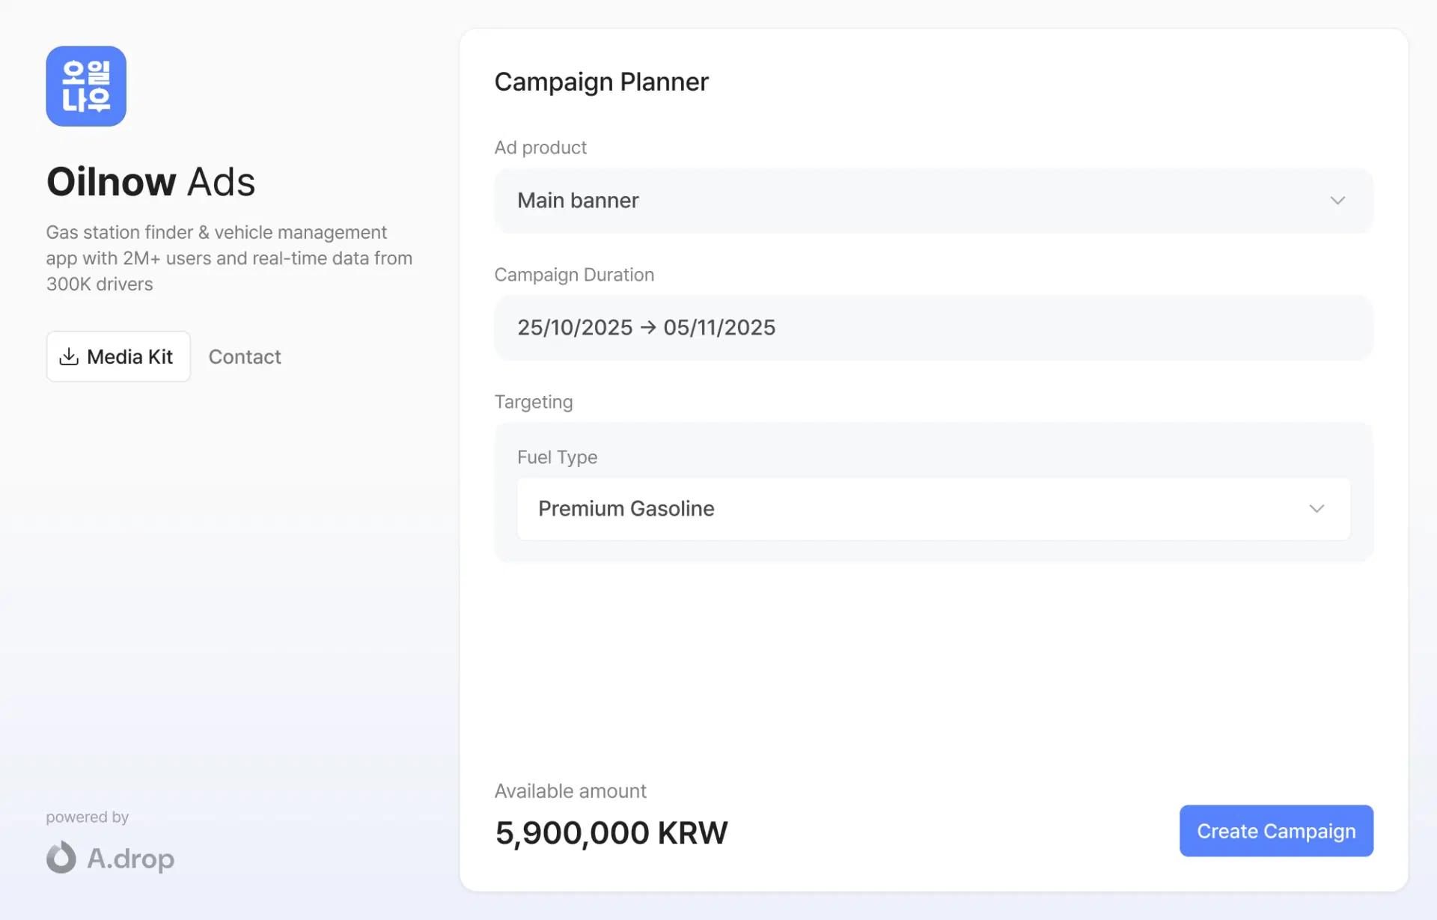Click the Targeting label

click(x=534, y=402)
